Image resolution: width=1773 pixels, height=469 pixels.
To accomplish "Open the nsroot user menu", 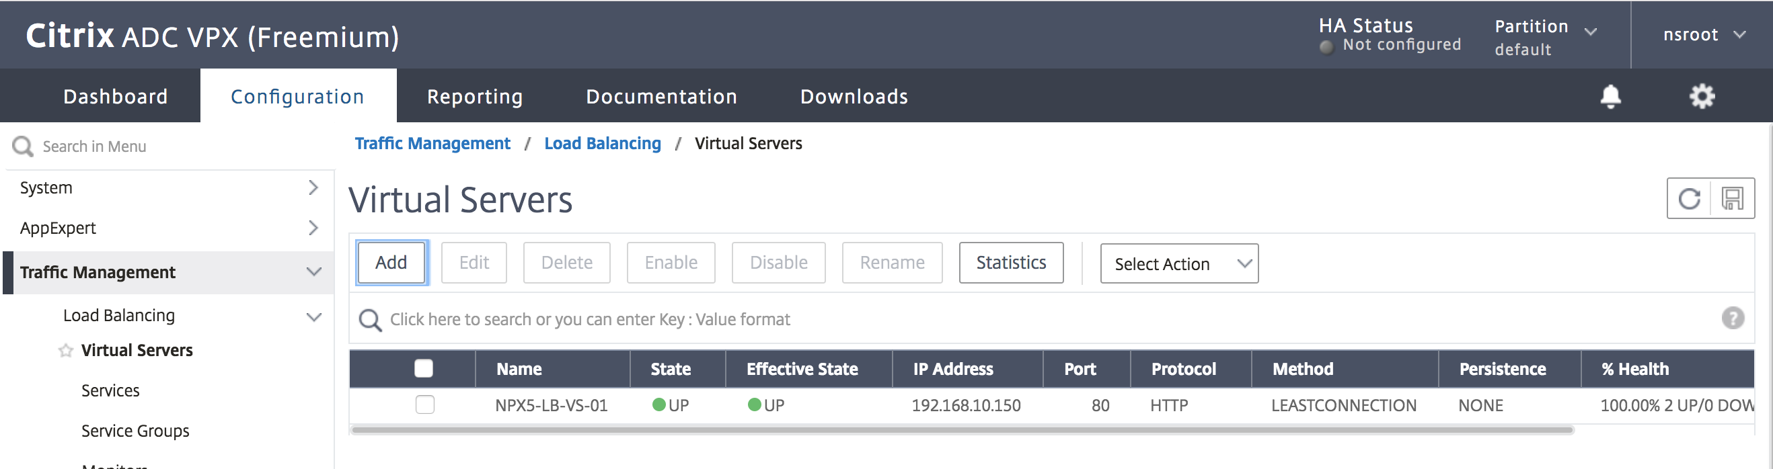I will pyautogui.click(x=1704, y=34).
